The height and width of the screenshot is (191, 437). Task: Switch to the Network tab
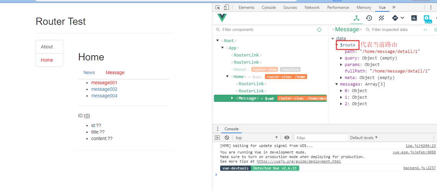(x=312, y=7)
